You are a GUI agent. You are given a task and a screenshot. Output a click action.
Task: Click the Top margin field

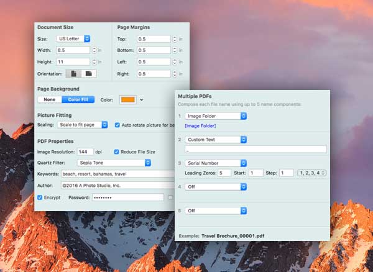[154, 39]
